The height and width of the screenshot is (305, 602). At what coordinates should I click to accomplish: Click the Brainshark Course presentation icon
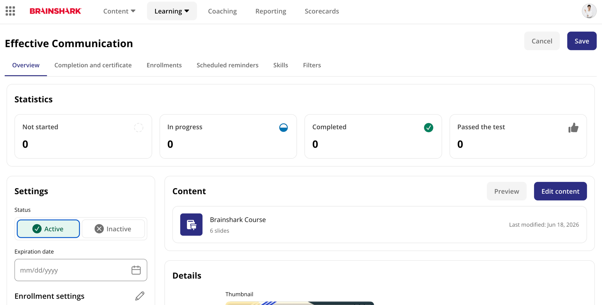pyautogui.click(x=191, y=224)
